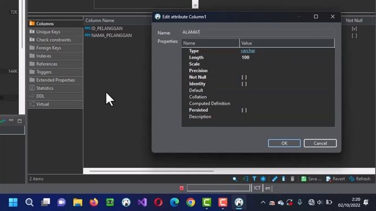Minimize the lower-left panel
Viewport: 376px width, 211px height.
click(x=11, y=120)
